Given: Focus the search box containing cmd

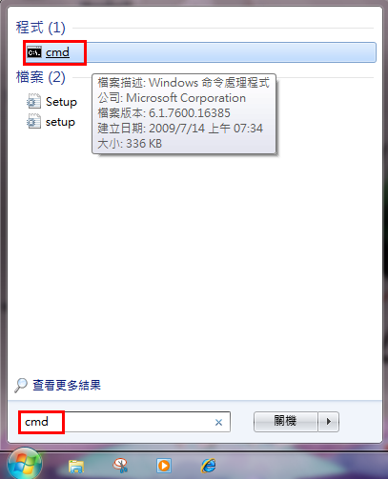Looking at the screenshot, I should point(124,422).
